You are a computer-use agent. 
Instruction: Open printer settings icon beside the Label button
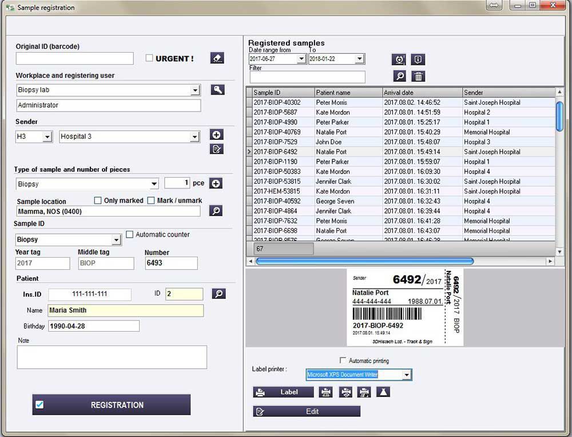pyautogui.click(x=326, y=392)
